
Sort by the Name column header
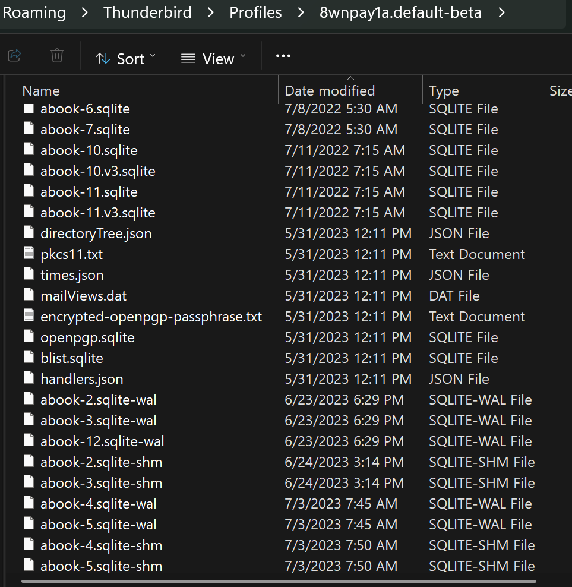pos(41,91)
